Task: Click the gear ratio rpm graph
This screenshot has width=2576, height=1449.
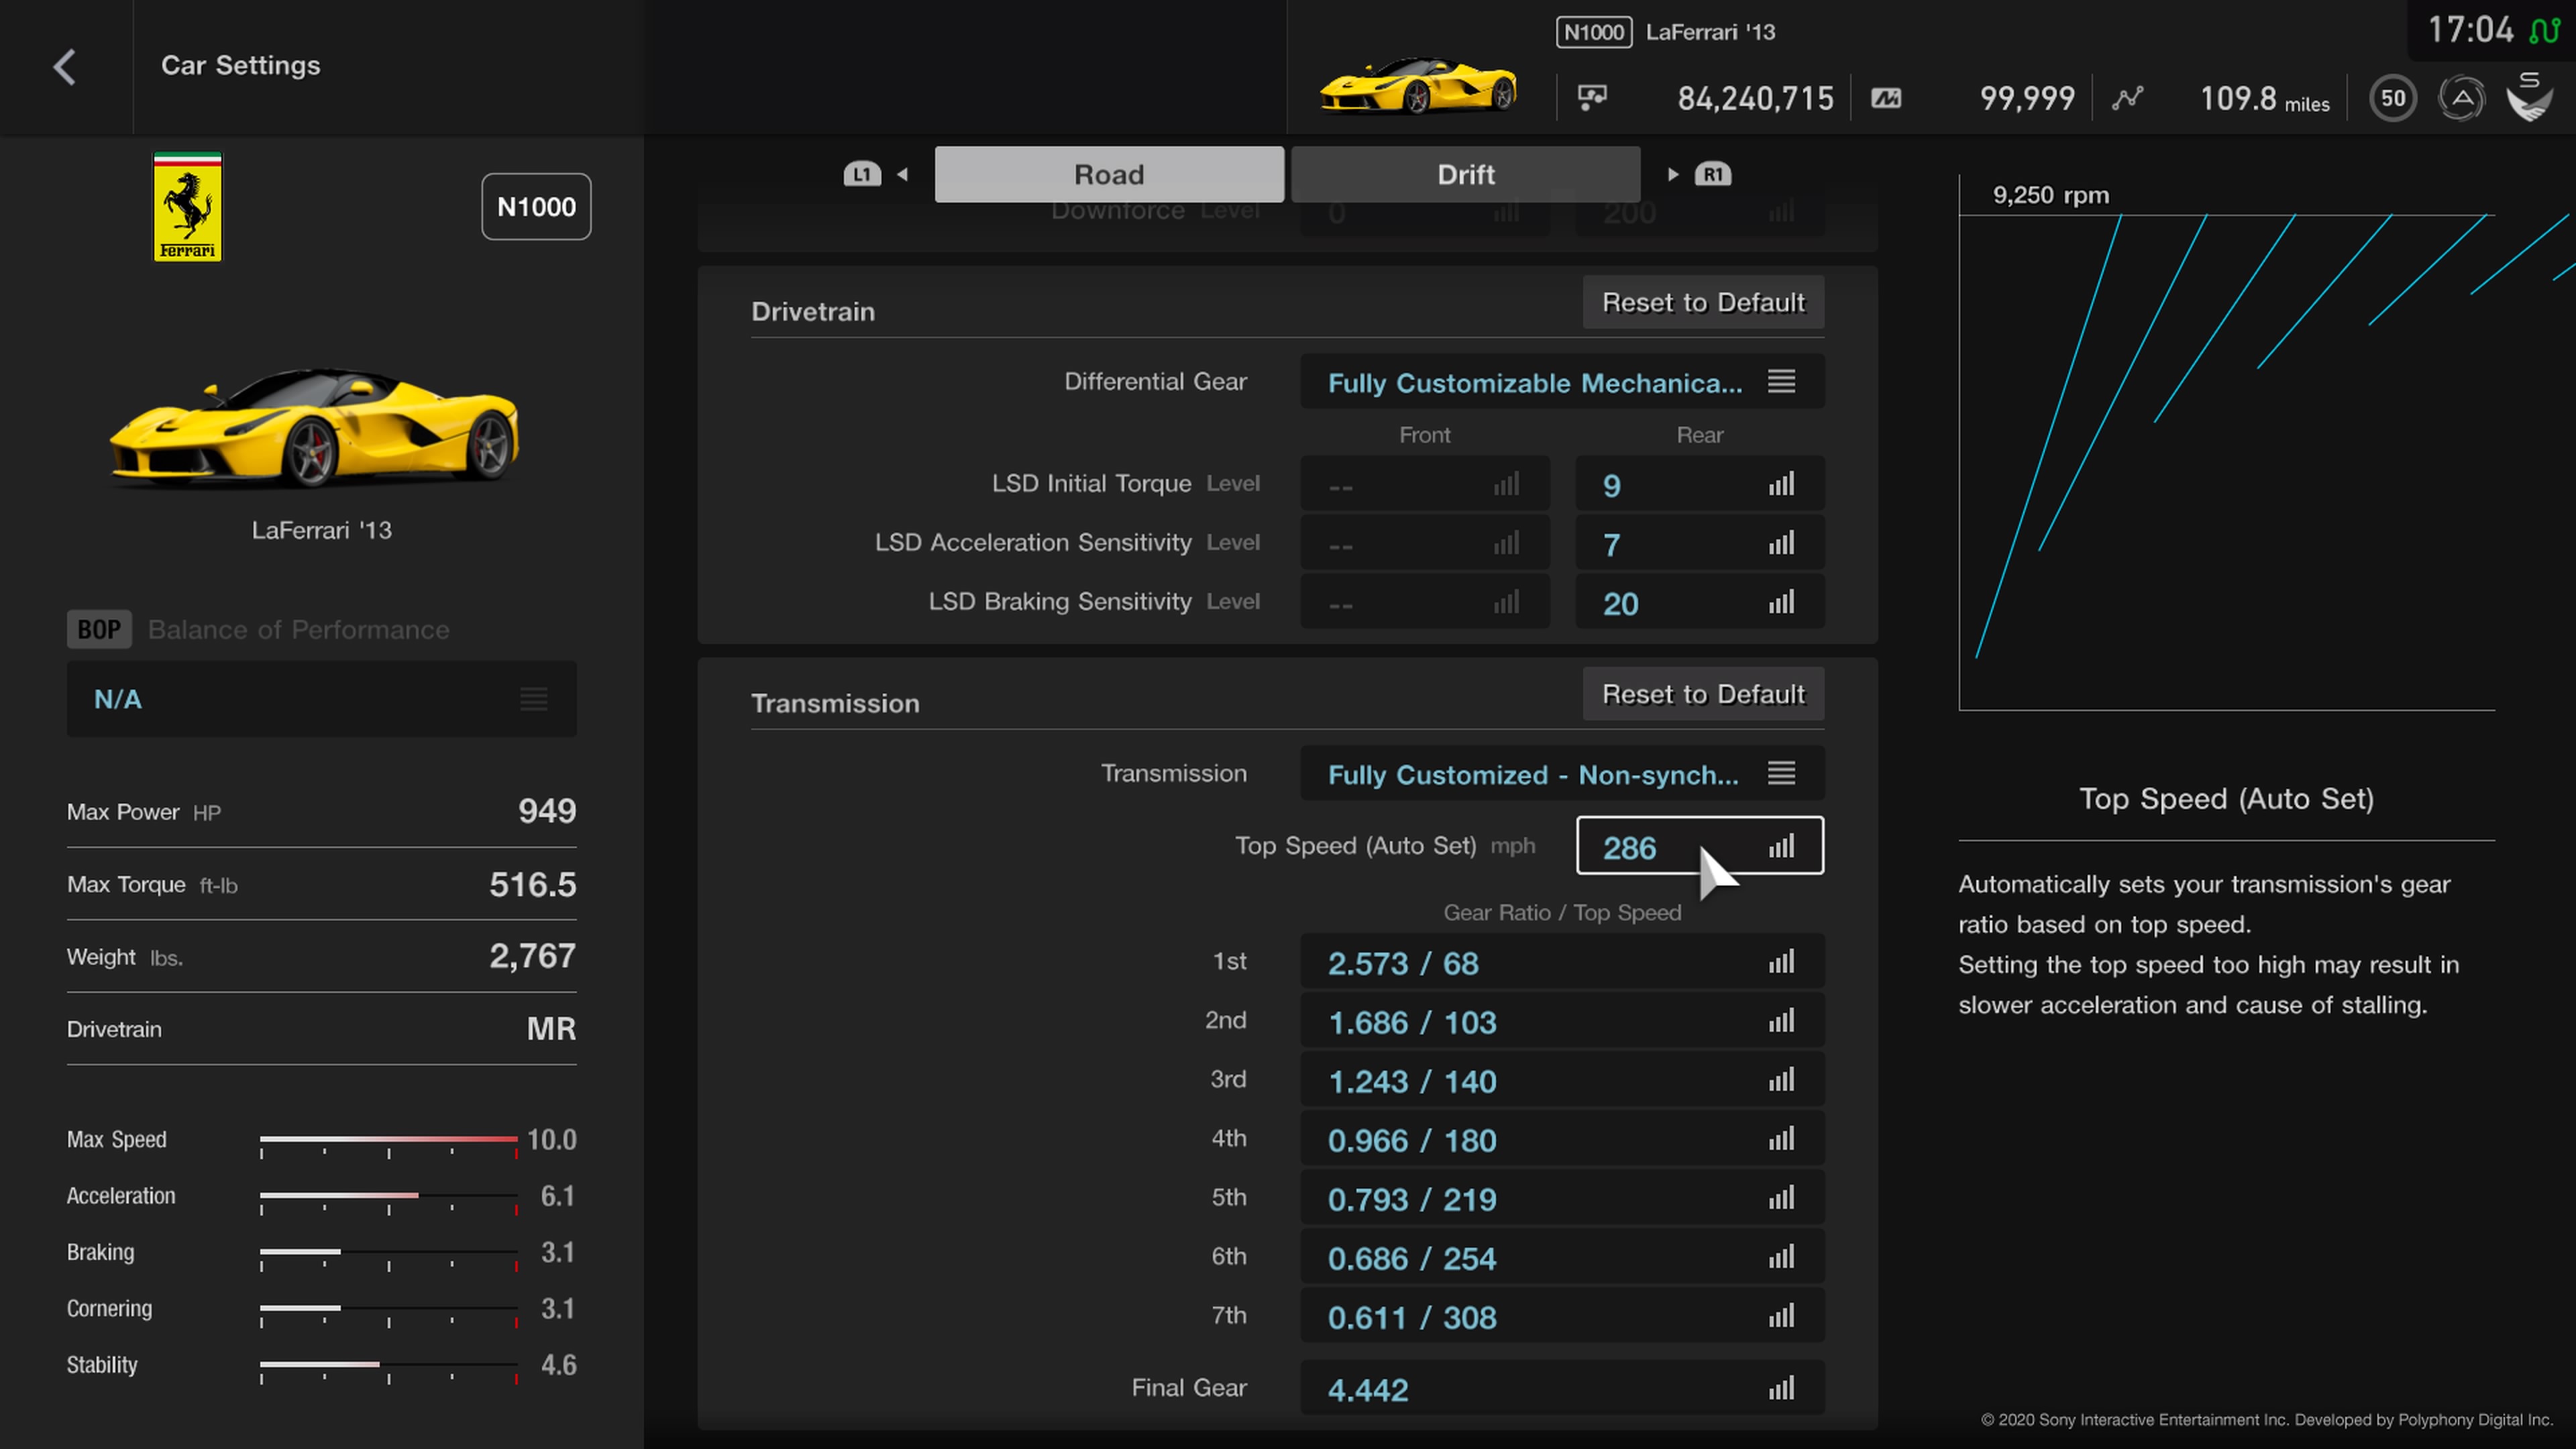Action: 2227,444
